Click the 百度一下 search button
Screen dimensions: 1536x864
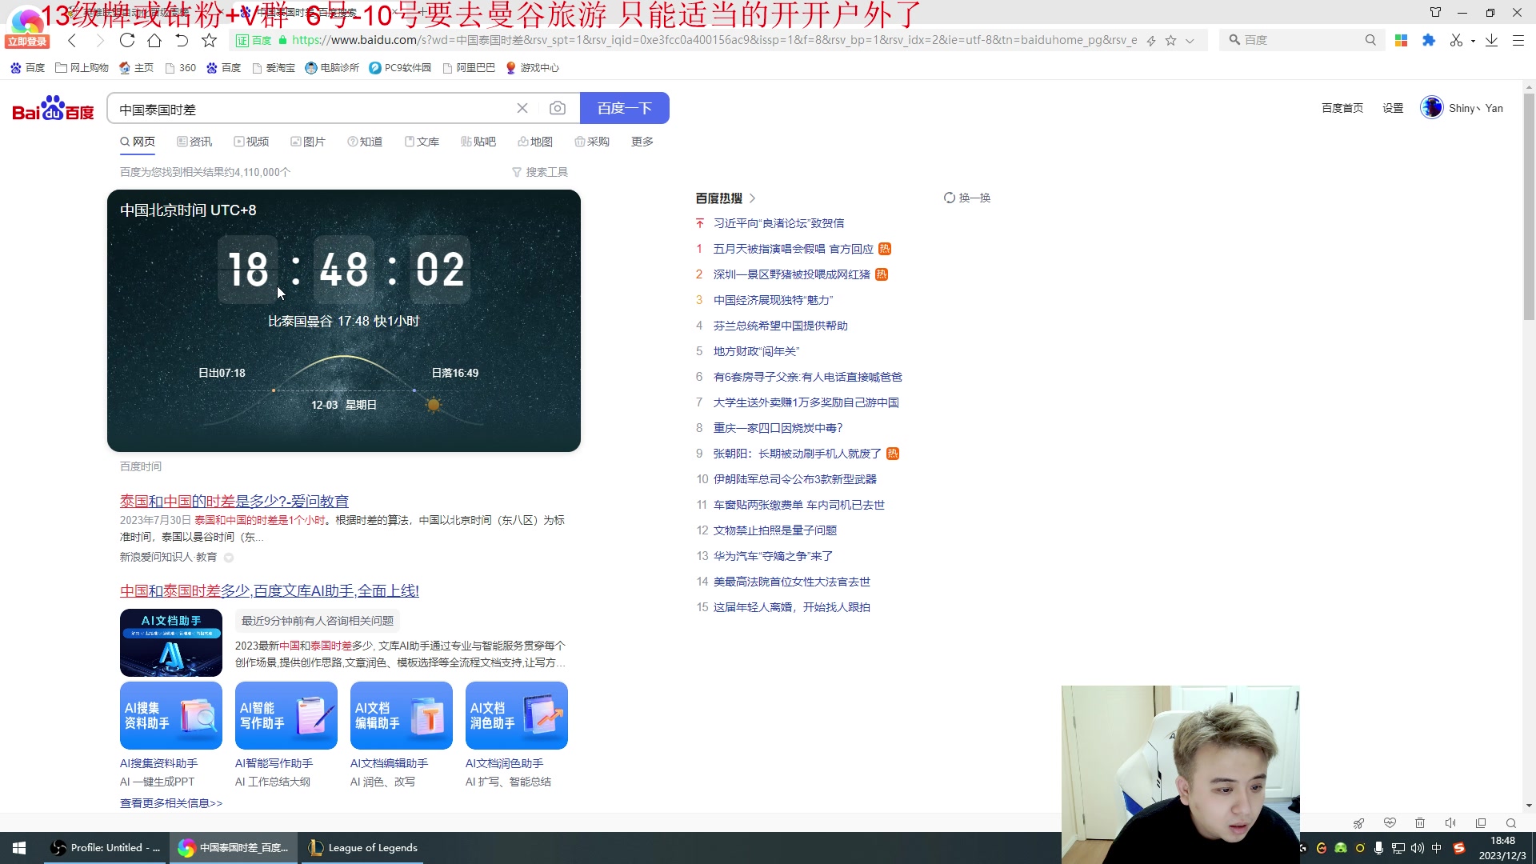point(624,108)
